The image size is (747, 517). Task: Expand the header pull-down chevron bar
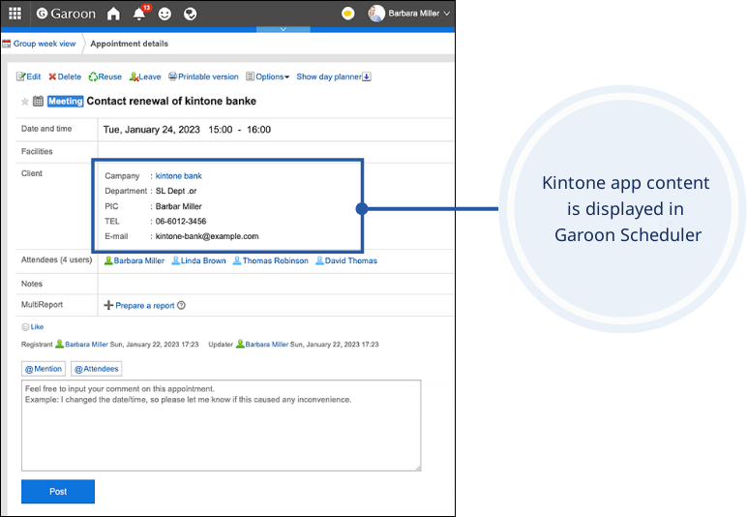pyautogui.click(x=283, y=30)
